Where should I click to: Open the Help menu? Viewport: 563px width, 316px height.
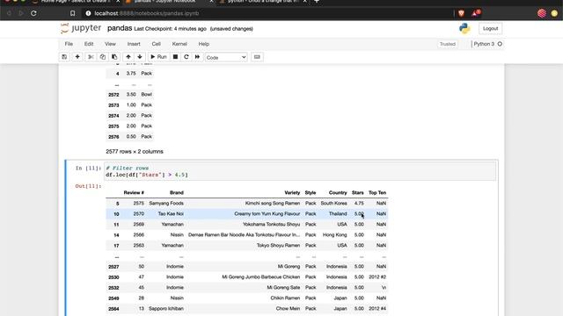point(203,44)
